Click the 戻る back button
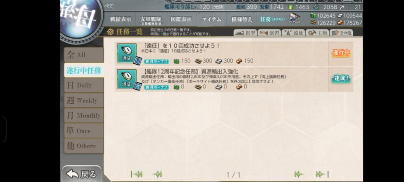 (82, 174)
